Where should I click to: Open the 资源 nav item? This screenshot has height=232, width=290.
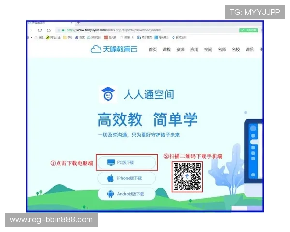click(180, 50)
